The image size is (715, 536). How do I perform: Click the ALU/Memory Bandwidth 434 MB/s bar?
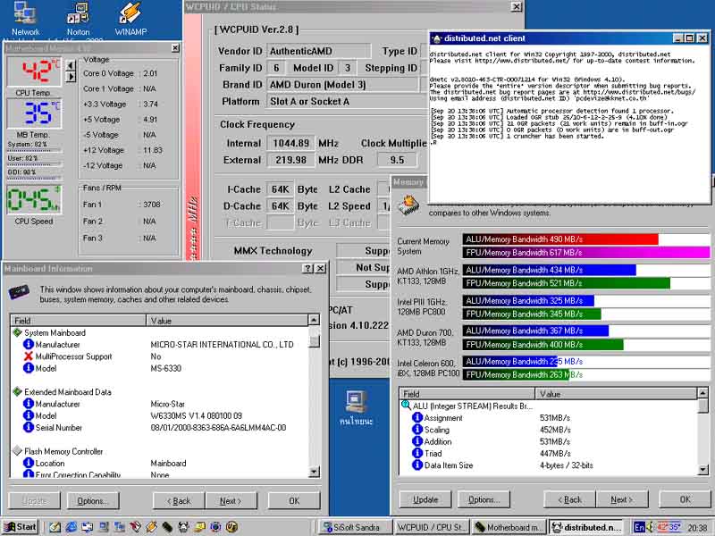(x=549, y=270)
